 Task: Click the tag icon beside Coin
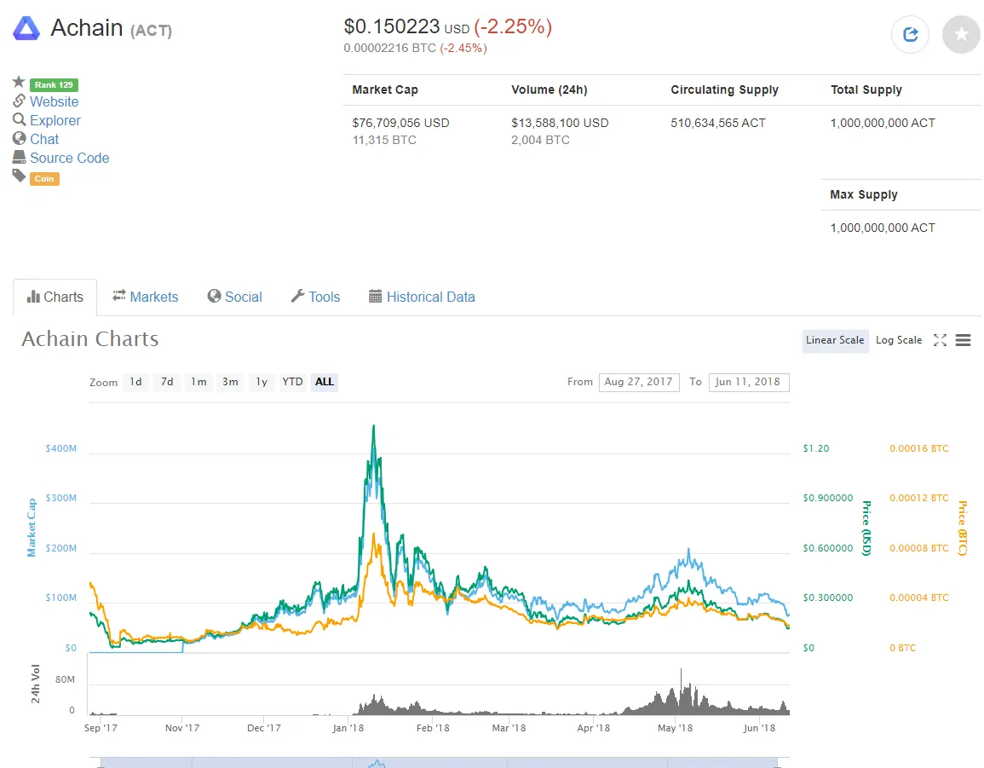click(x=20, y=176)
